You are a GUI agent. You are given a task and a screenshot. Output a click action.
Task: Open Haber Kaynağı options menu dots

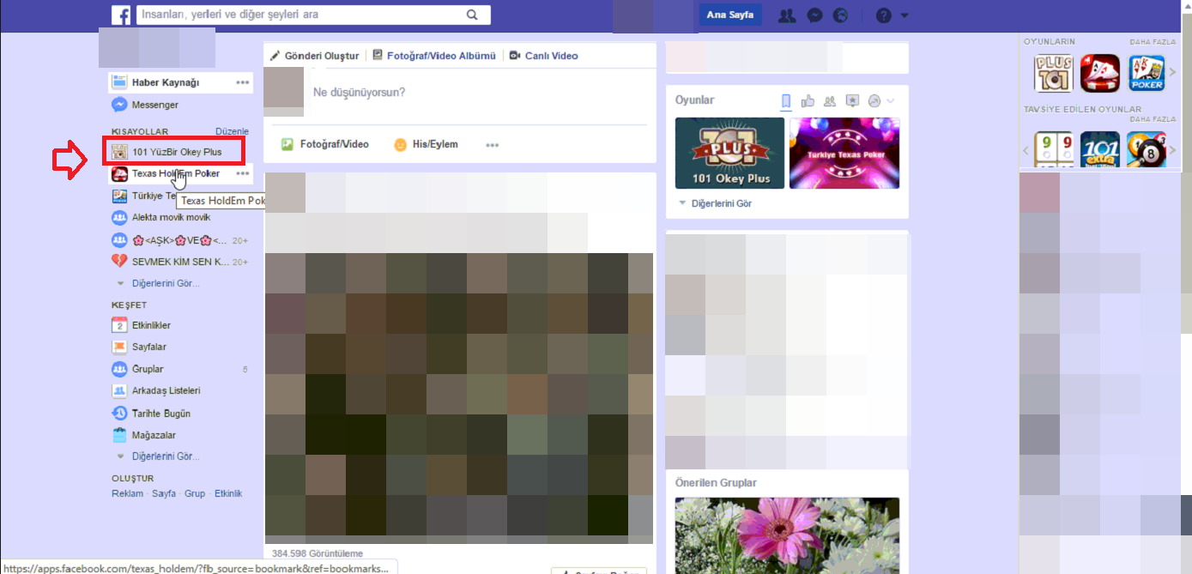tap(243, 82)
